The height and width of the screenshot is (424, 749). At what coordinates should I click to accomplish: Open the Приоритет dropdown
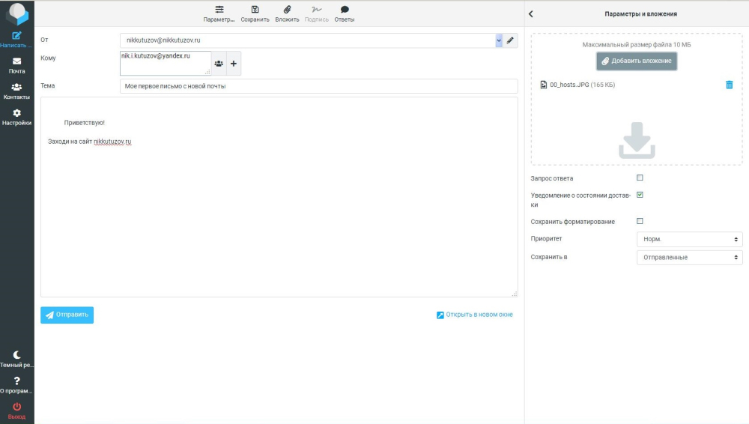tap(689, 239)
